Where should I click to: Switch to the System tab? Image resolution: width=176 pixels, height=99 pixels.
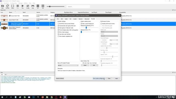coord(75,19)
